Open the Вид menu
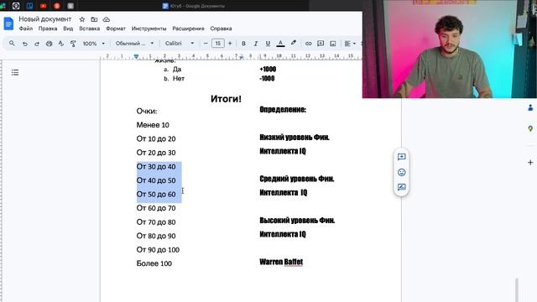The image size is (537, 302). pos(68,29)
